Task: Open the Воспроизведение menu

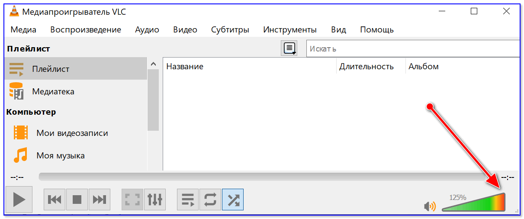Action: point(86,30)
